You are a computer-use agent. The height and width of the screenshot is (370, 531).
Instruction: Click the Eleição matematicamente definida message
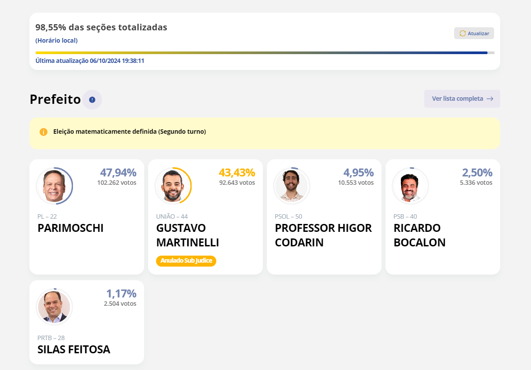[129, 132]
